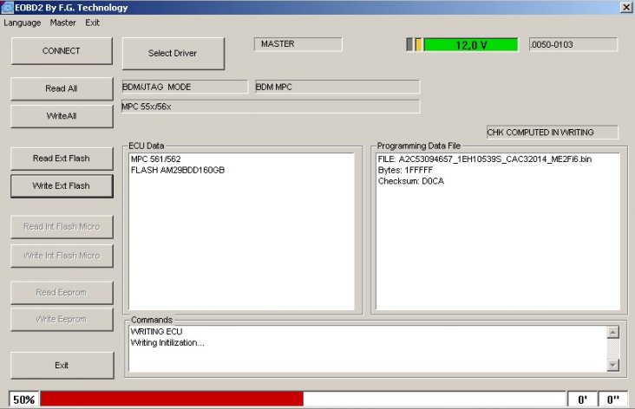Click the Write Ext Flash button
This screenshot has height=409, width=635.
[62, 185]
